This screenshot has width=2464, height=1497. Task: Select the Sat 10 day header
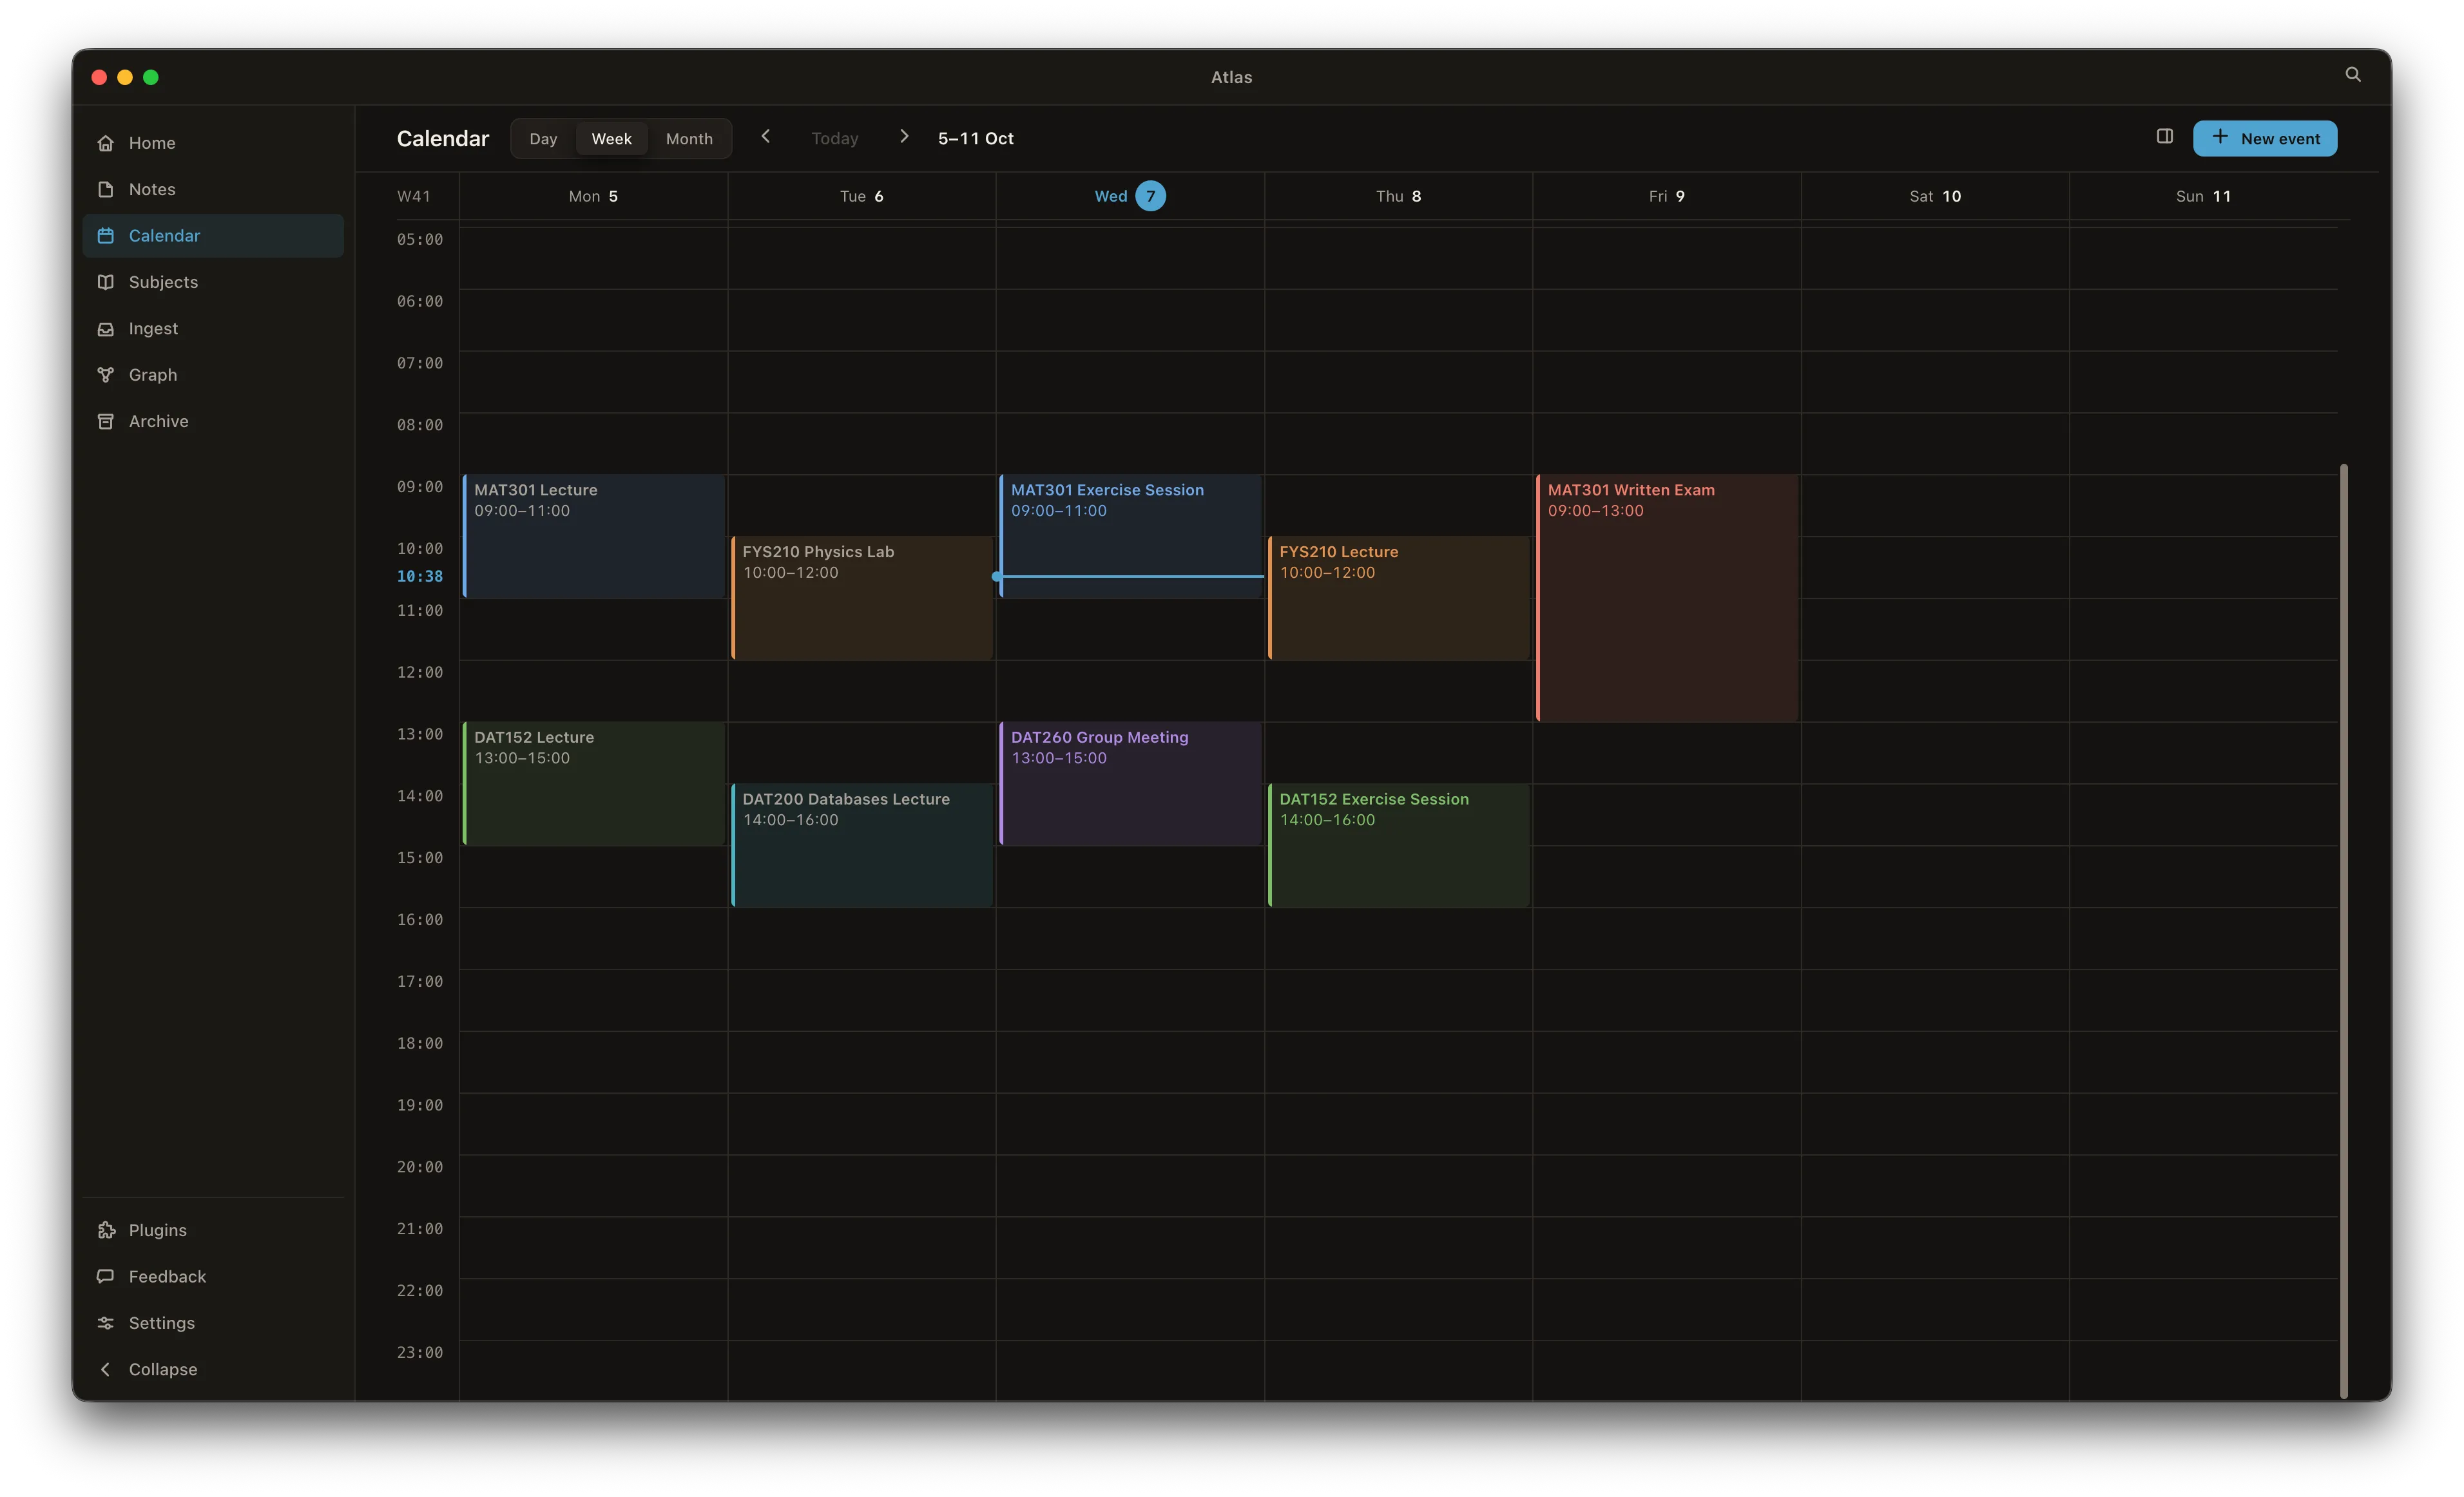1935,196
